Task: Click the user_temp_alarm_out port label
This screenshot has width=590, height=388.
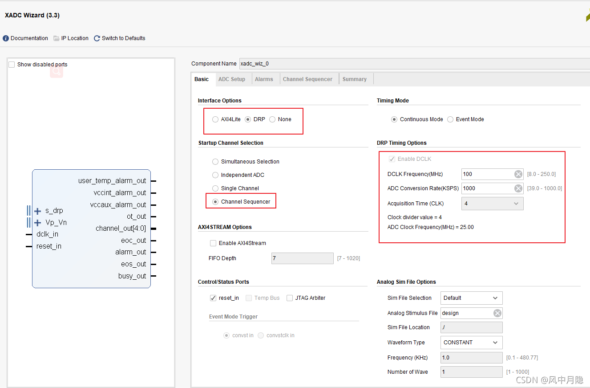Action: tap(112, 181)
